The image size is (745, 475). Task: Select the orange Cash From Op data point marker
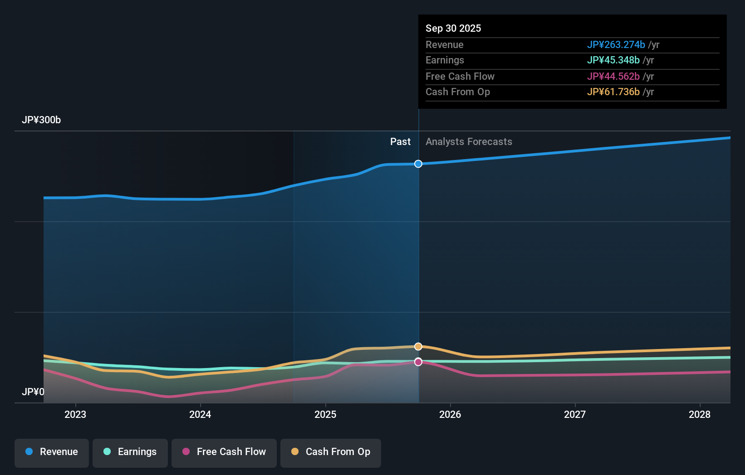point(418,346)
